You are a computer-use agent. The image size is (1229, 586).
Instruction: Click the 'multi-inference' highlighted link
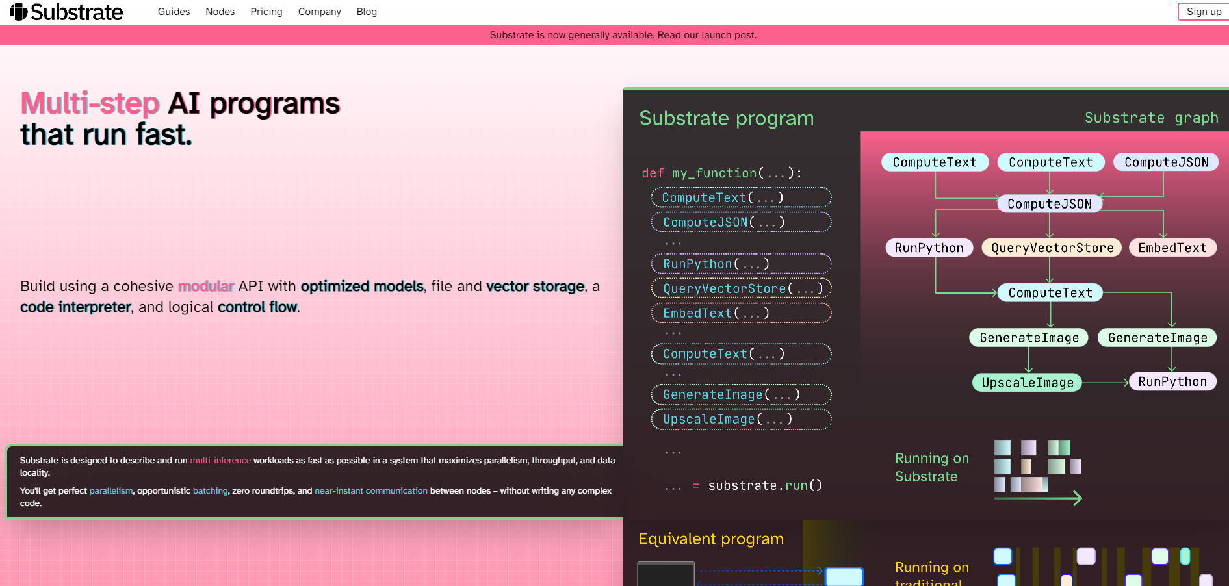pyautogui.click(x=220, y=460)
